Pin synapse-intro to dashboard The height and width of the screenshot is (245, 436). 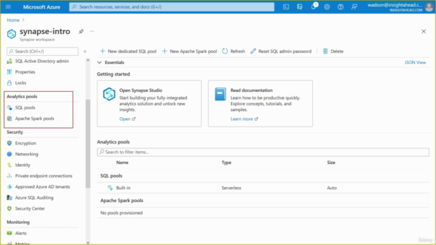click(81, 31)
